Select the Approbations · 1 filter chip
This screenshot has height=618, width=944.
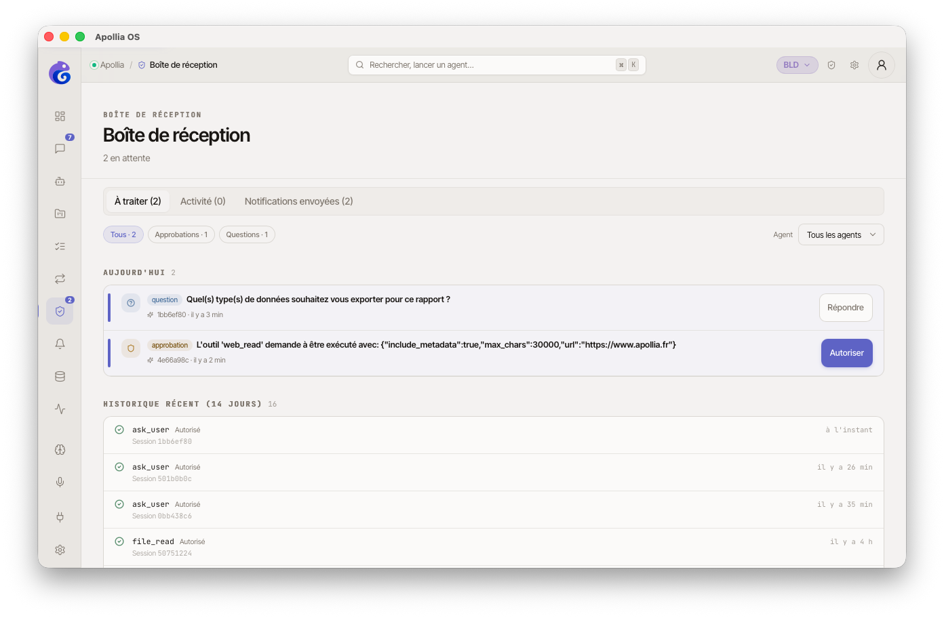[x=181, y=234]
